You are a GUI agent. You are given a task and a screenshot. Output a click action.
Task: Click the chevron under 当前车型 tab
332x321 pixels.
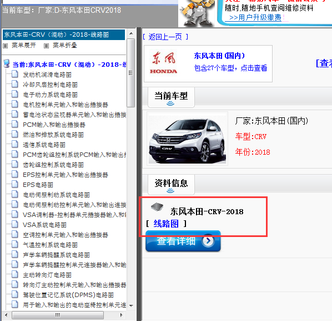point(170,103)
